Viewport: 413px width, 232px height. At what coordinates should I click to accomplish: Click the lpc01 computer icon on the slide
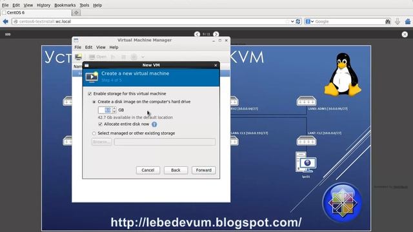coord(305,162)
